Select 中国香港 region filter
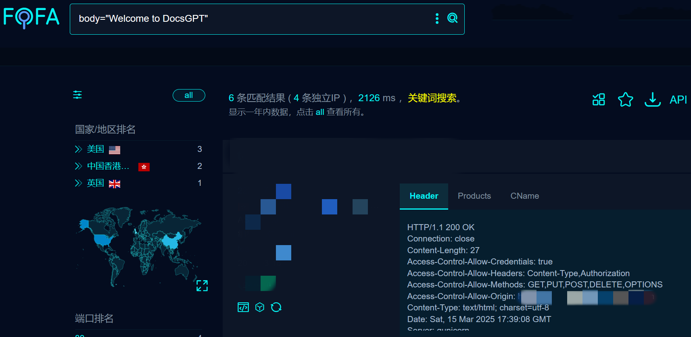Viewport: 691px width, 337px height. tap(108, 166)
